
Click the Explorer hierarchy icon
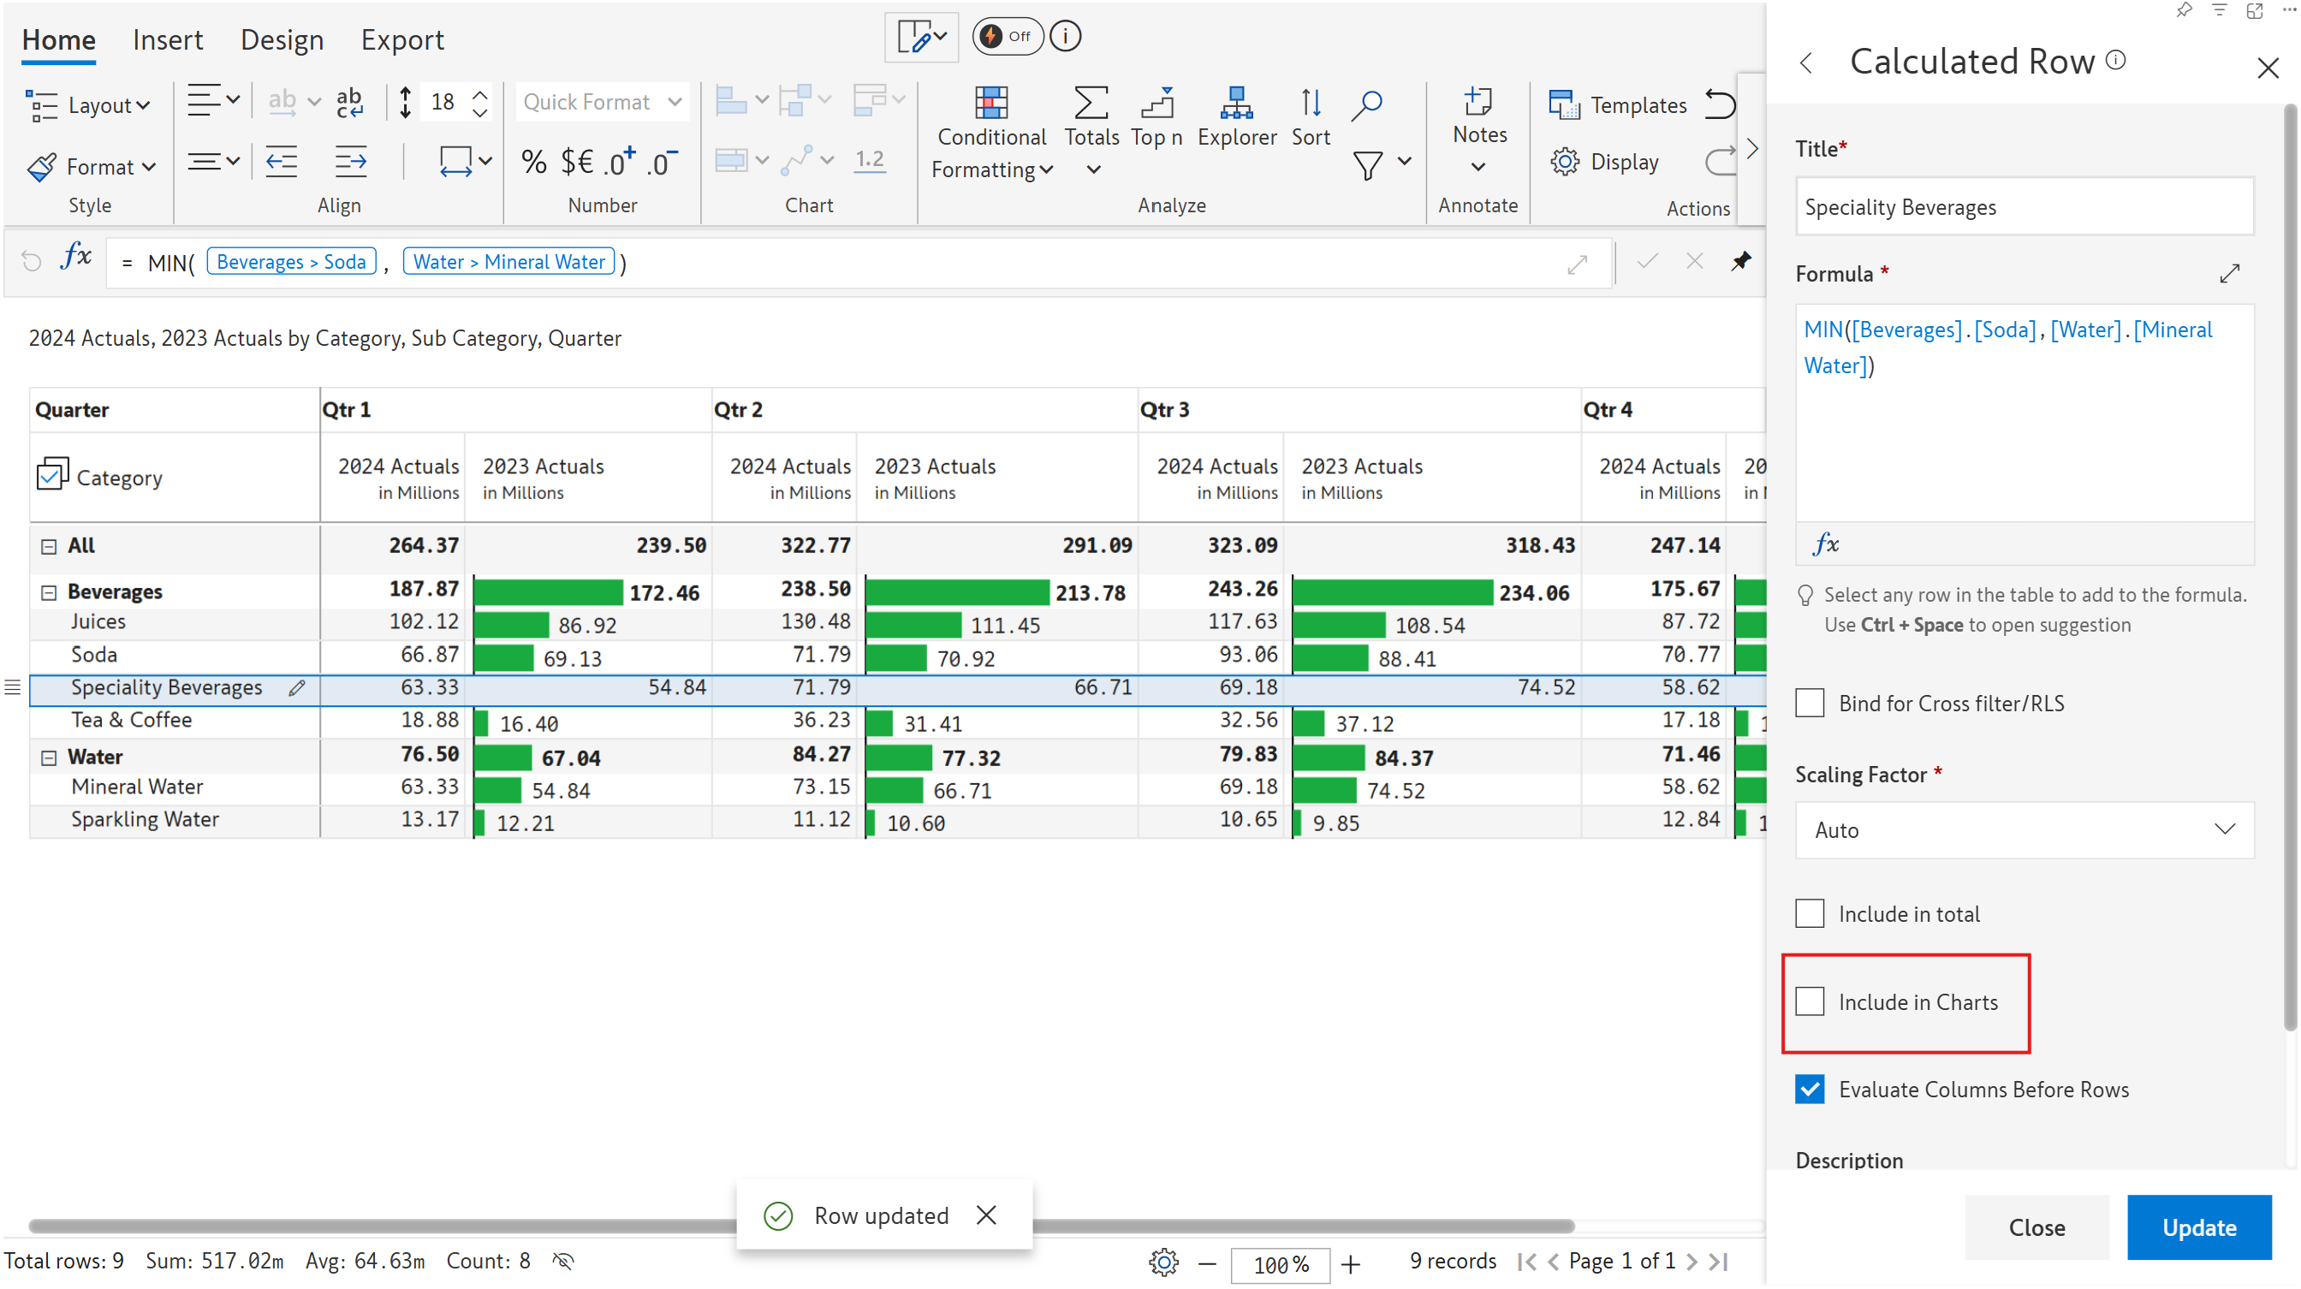1236,104
